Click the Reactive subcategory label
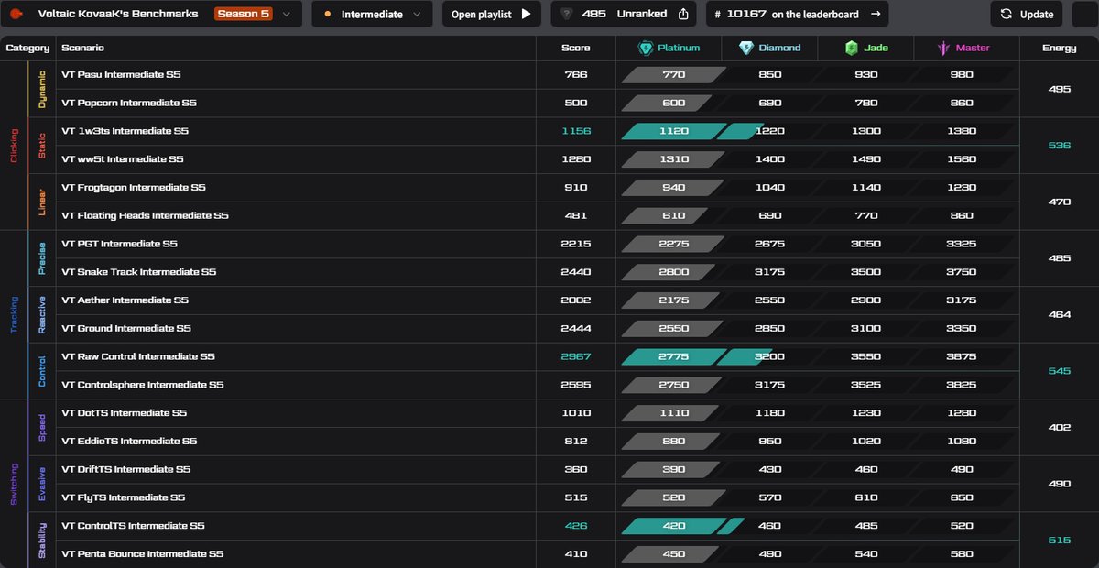Image resolution: width=1099 pixels, height=568 pixels. point(42,314)
